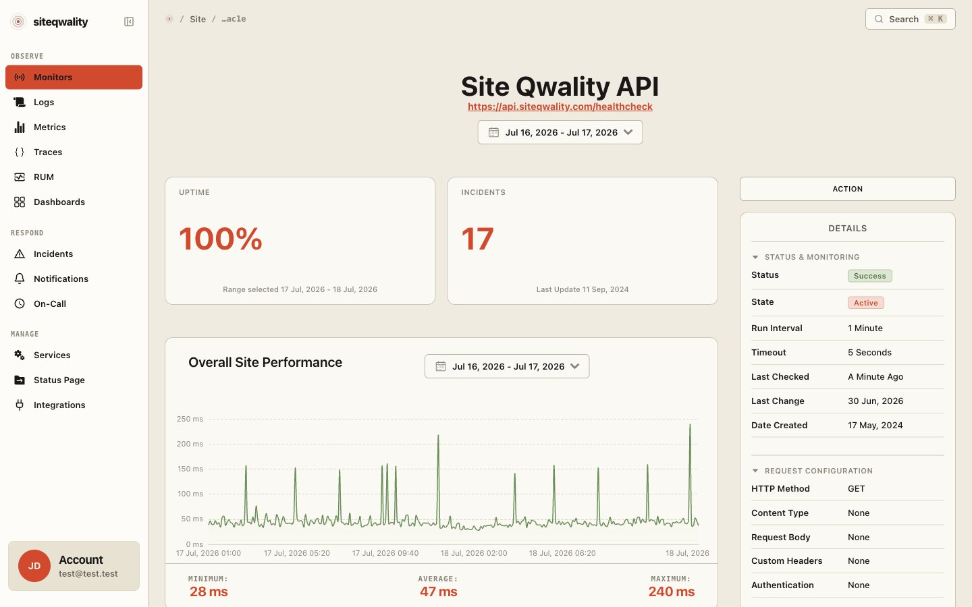This screenshot has width=972, height=607.
Task: Select the Status Page menu item
Action: [74, 380]
